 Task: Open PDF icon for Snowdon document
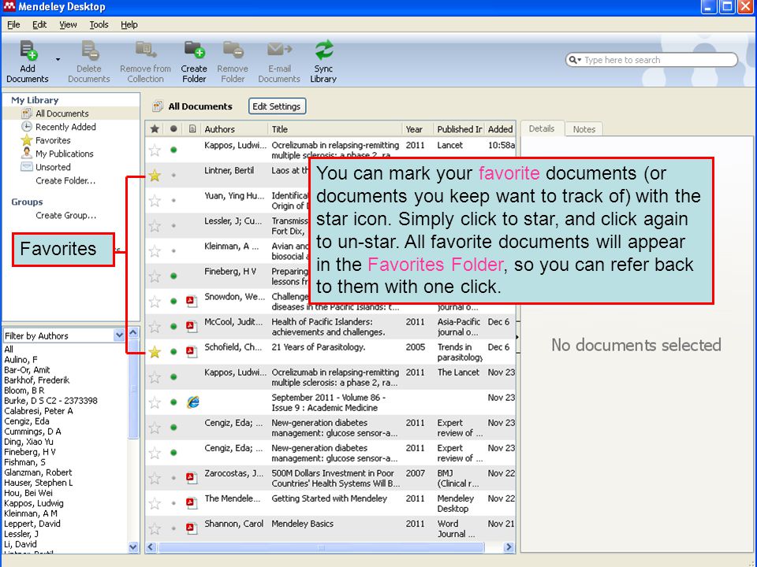192,302
